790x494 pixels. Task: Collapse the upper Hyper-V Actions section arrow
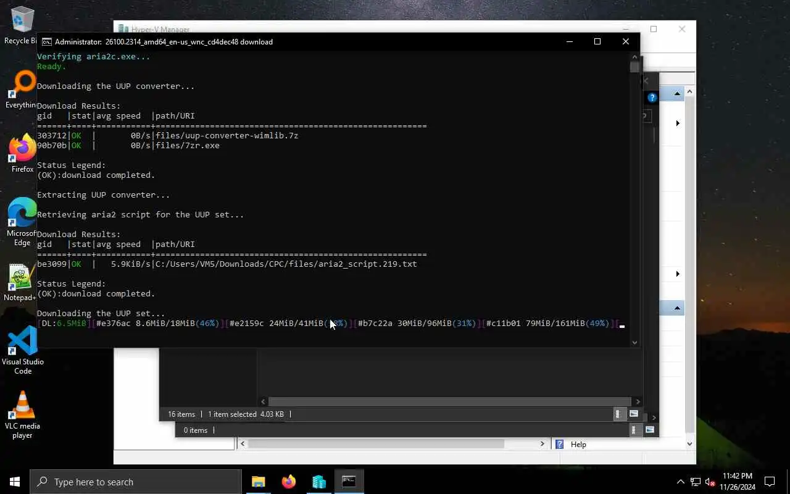pos(677,94)
